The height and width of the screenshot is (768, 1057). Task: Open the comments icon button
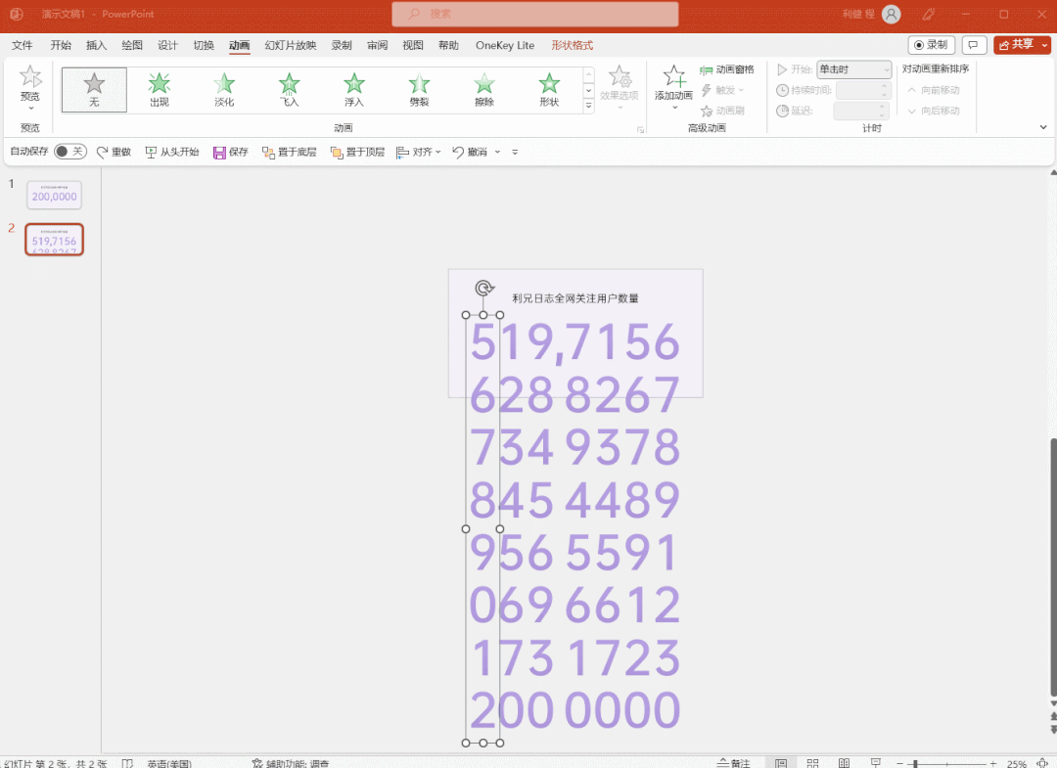pyautogui.click(x=974, y=45)
